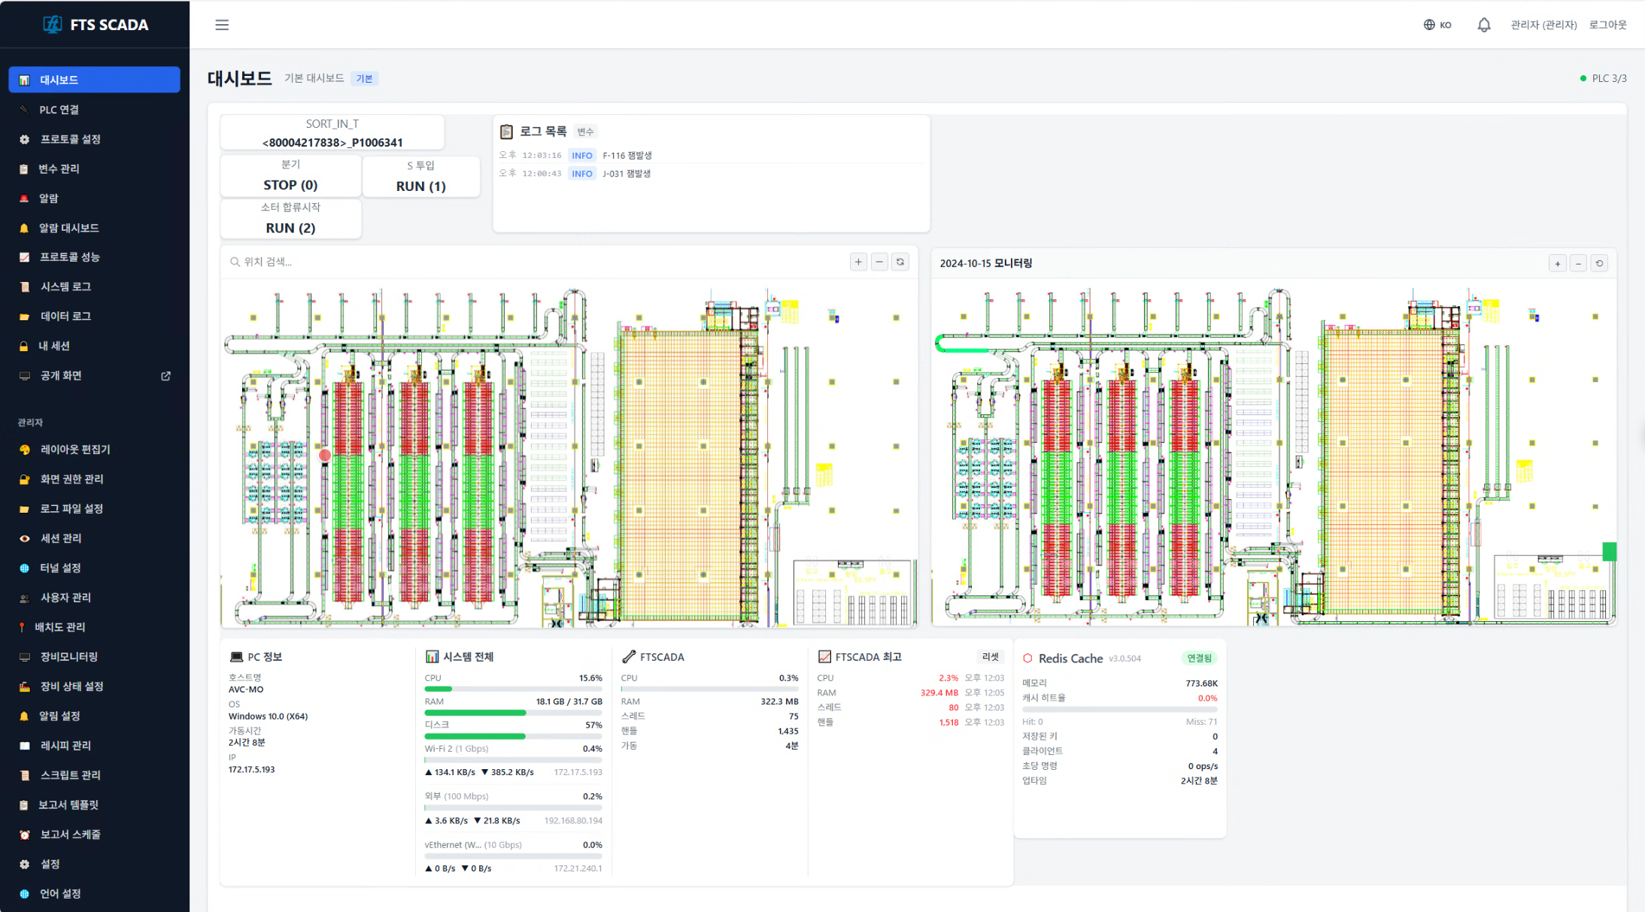This screenshot has width=1645, height=912.
Task: Click the zoom out button on the layout map
Action: coord(879,262)
